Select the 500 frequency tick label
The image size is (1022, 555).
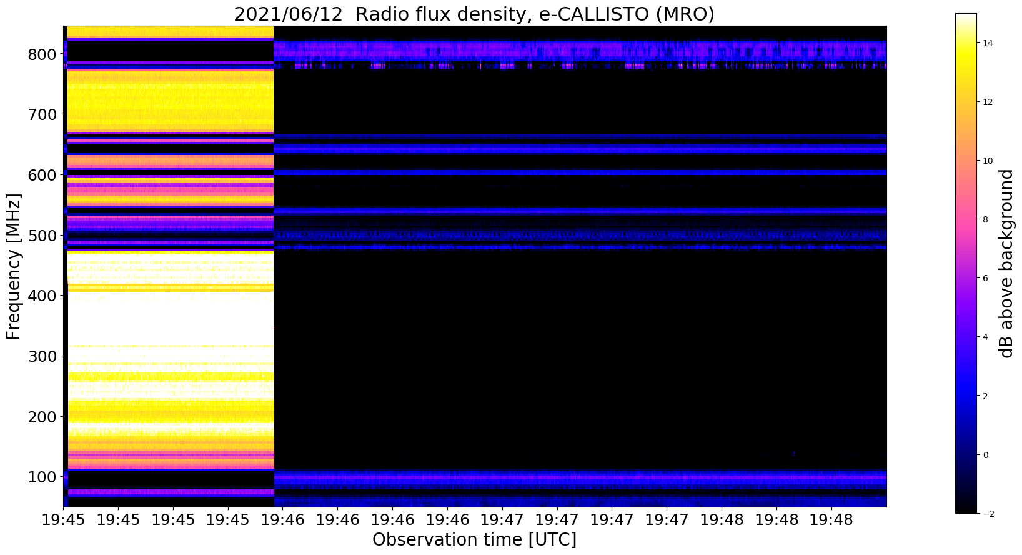[42, 236]
